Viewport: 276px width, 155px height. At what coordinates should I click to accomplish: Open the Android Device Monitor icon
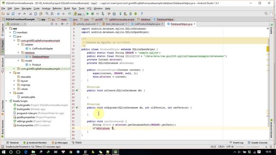(x=135, y=14)
